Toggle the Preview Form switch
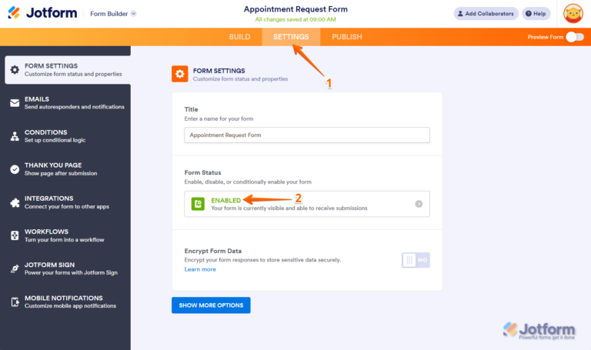This screenshot has height=350, width=591. point(574,37)
